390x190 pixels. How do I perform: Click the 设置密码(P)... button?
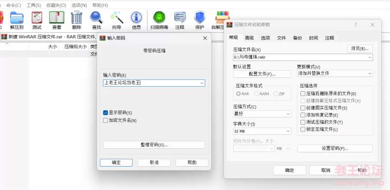(x=335, y=149)
